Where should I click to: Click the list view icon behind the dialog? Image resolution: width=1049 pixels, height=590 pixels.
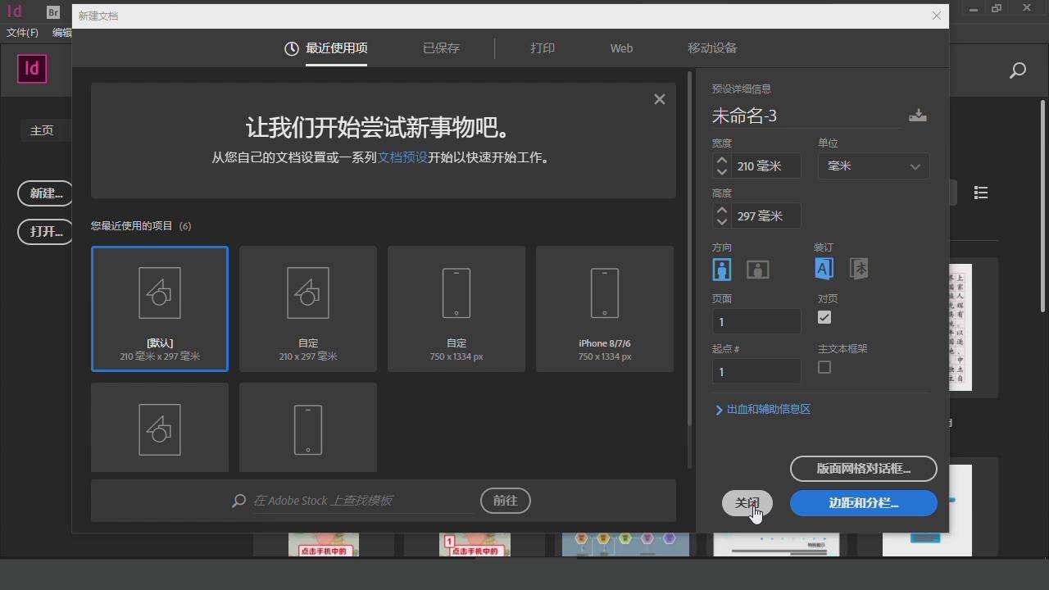click(x=981, y=192)
